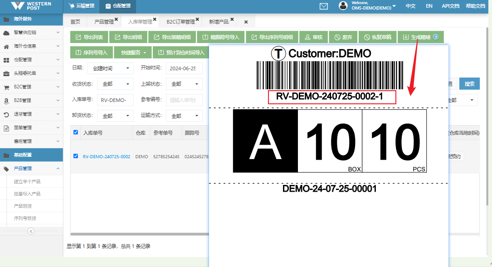The width and height of the screenshot is (492, 267).
Task: Collapse the sidebar with double-arrow icon
Action: [x=31, y=231]
